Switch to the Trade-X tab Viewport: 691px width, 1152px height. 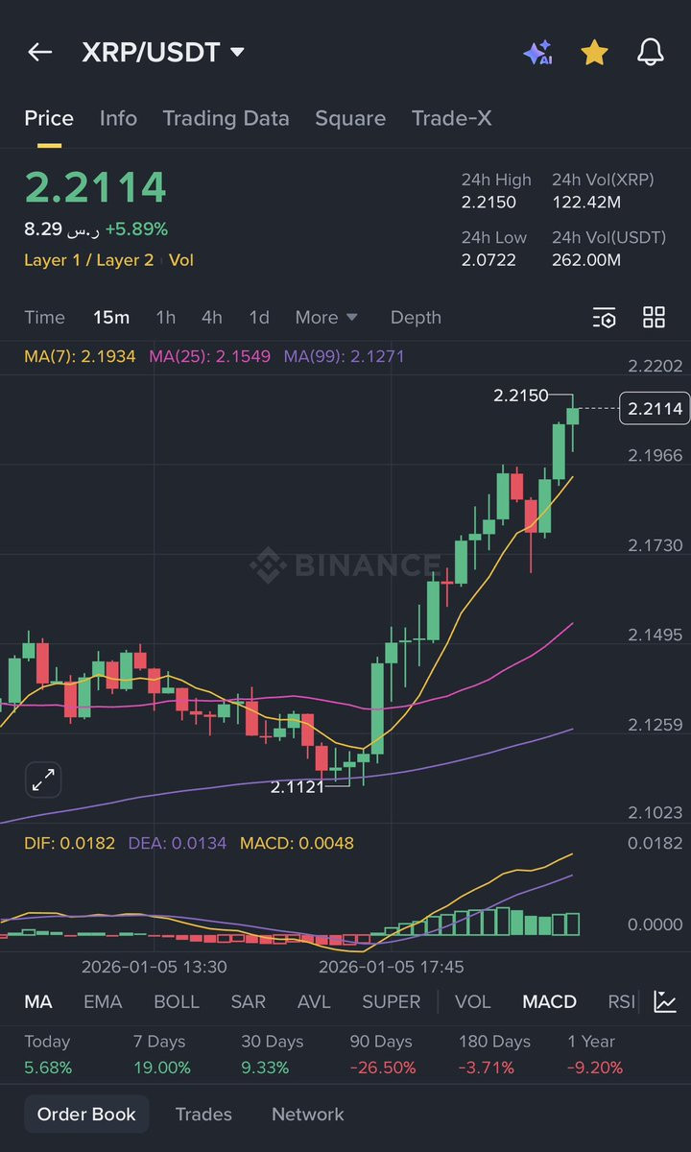point(451,118)
